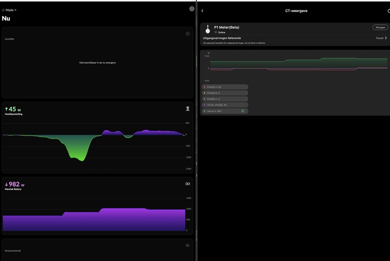The height and width of the screenshot is (261, 390).
Task: Click the green area in CT phase chart
Action: [x=298, y=63]
